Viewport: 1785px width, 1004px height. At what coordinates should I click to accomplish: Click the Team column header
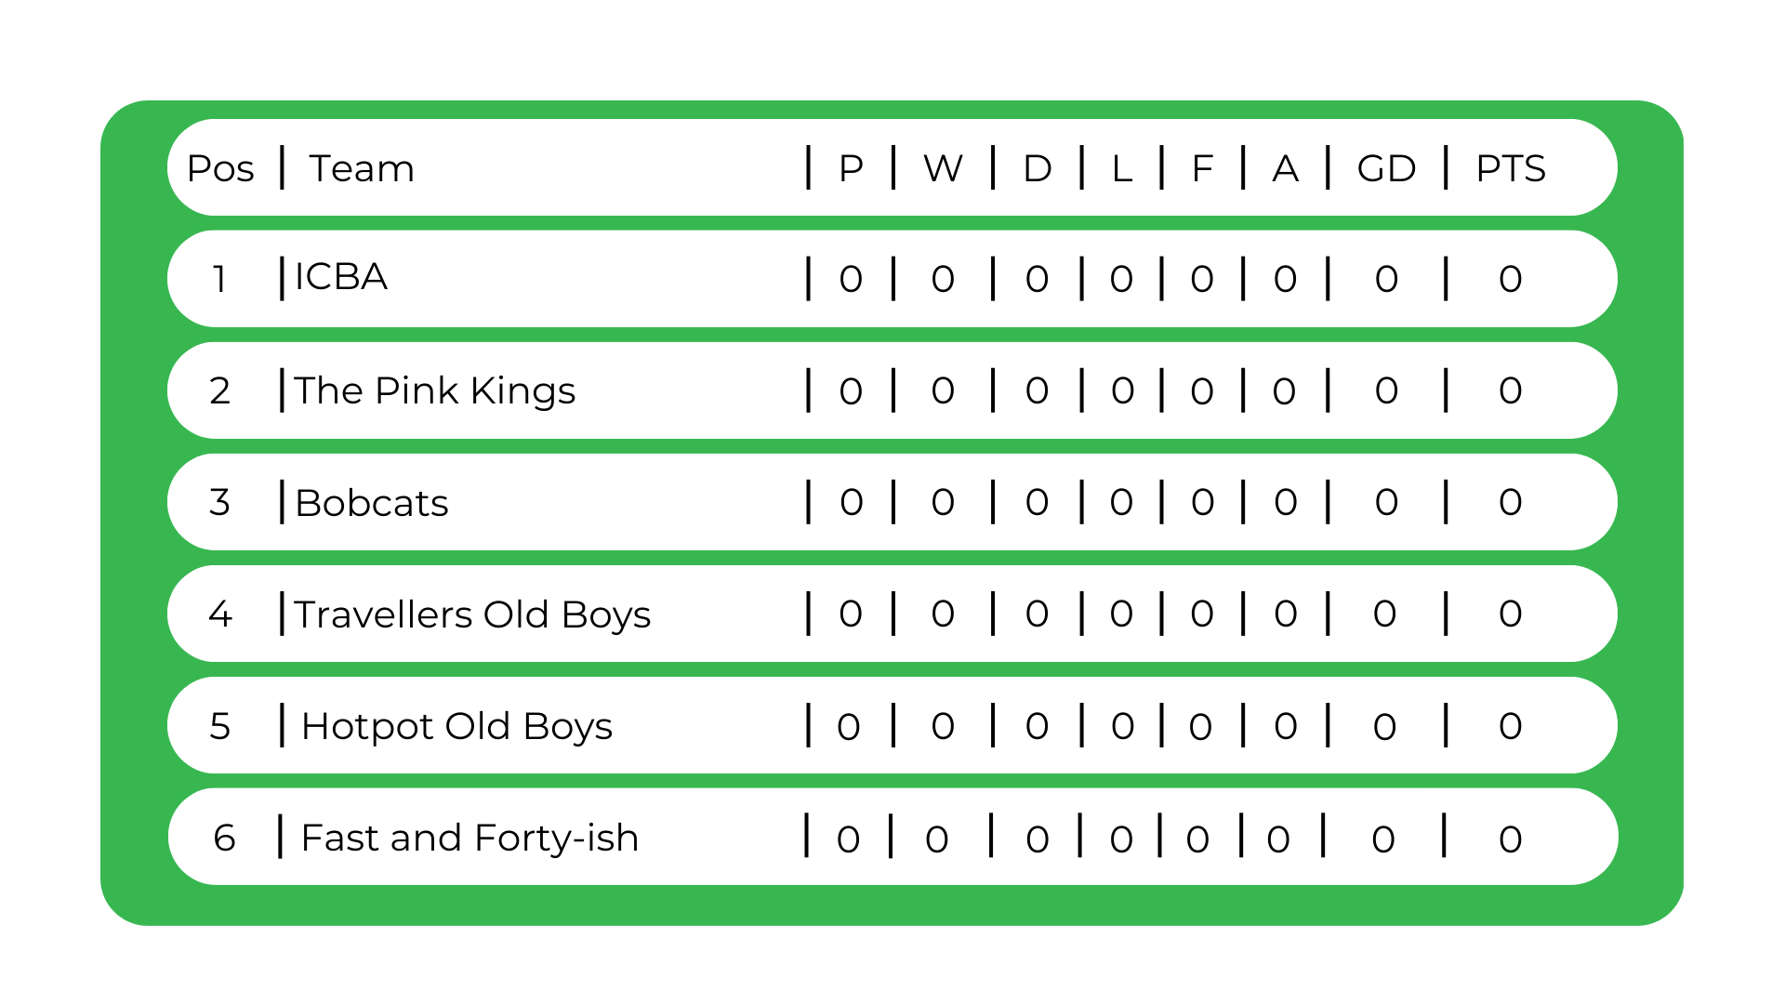(x=362, y=168)
